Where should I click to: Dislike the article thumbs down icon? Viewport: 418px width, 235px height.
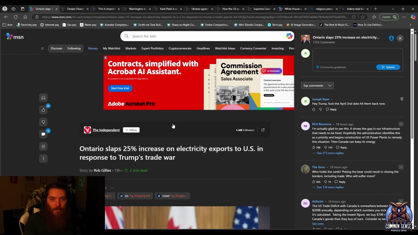[43, 122]
